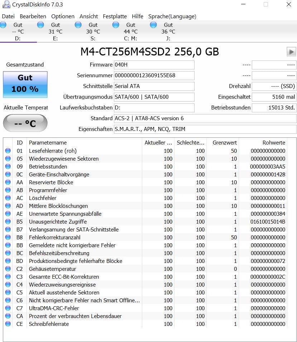Click status icon for Unausgerichtete Zugriffe
The image size is (297, 342).
pyautogui.click(x=8, y=221)
